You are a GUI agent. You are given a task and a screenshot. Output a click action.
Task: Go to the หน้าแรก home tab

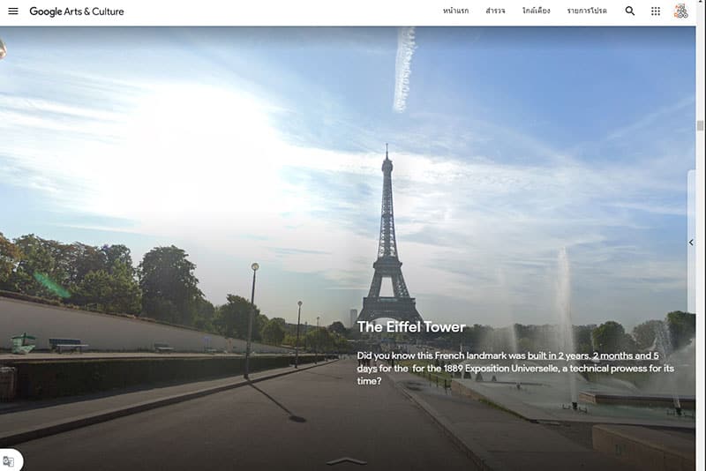[x=456, y=11]
